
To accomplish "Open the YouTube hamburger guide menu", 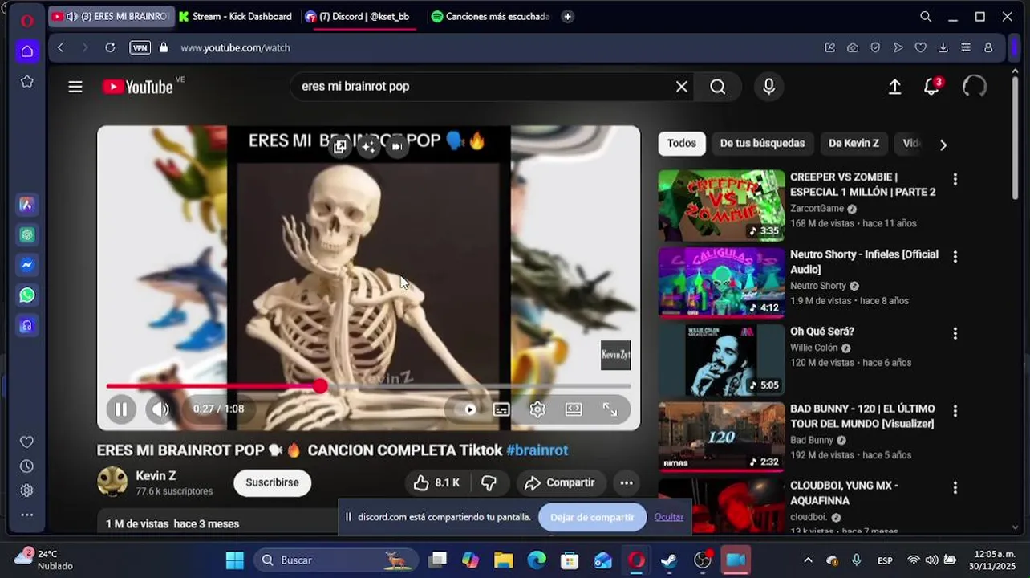I will pos(75,87).
